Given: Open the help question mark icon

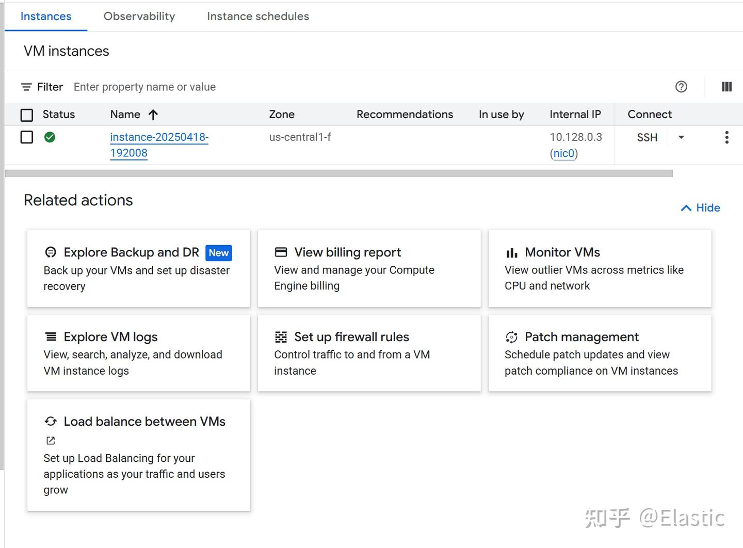Looking at the screenshot, I should pyautogui.click(x=682, y=87).
